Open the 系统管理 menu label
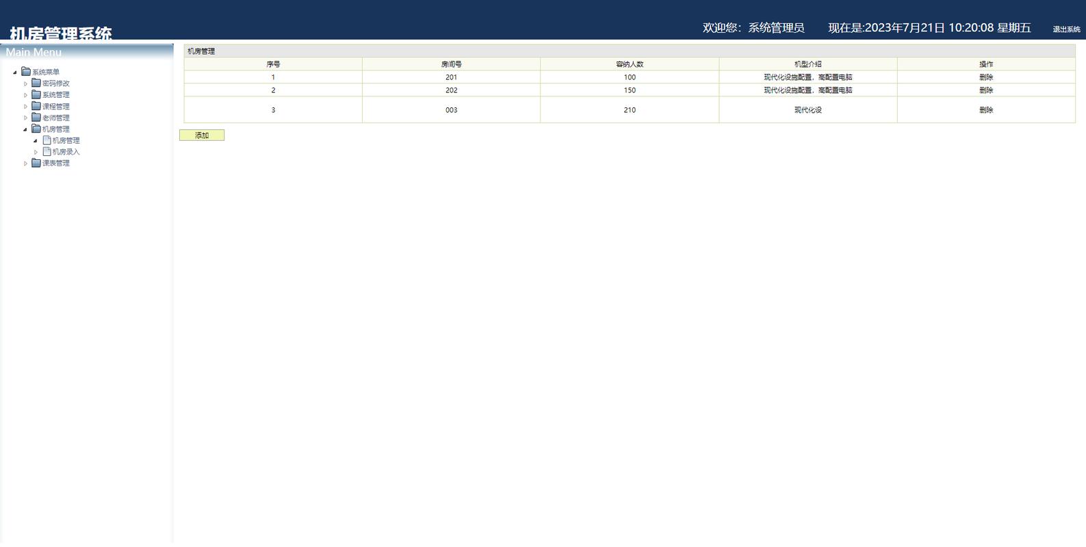This screenshot has width=1086, height=547. pos(56,95)
